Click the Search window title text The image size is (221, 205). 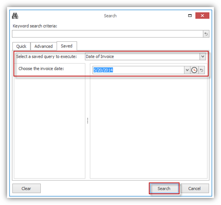(110, 16)
